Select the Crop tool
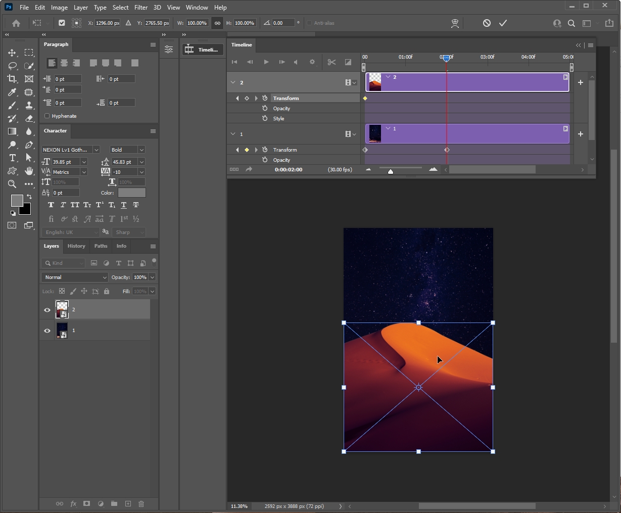 click(12, 79)
